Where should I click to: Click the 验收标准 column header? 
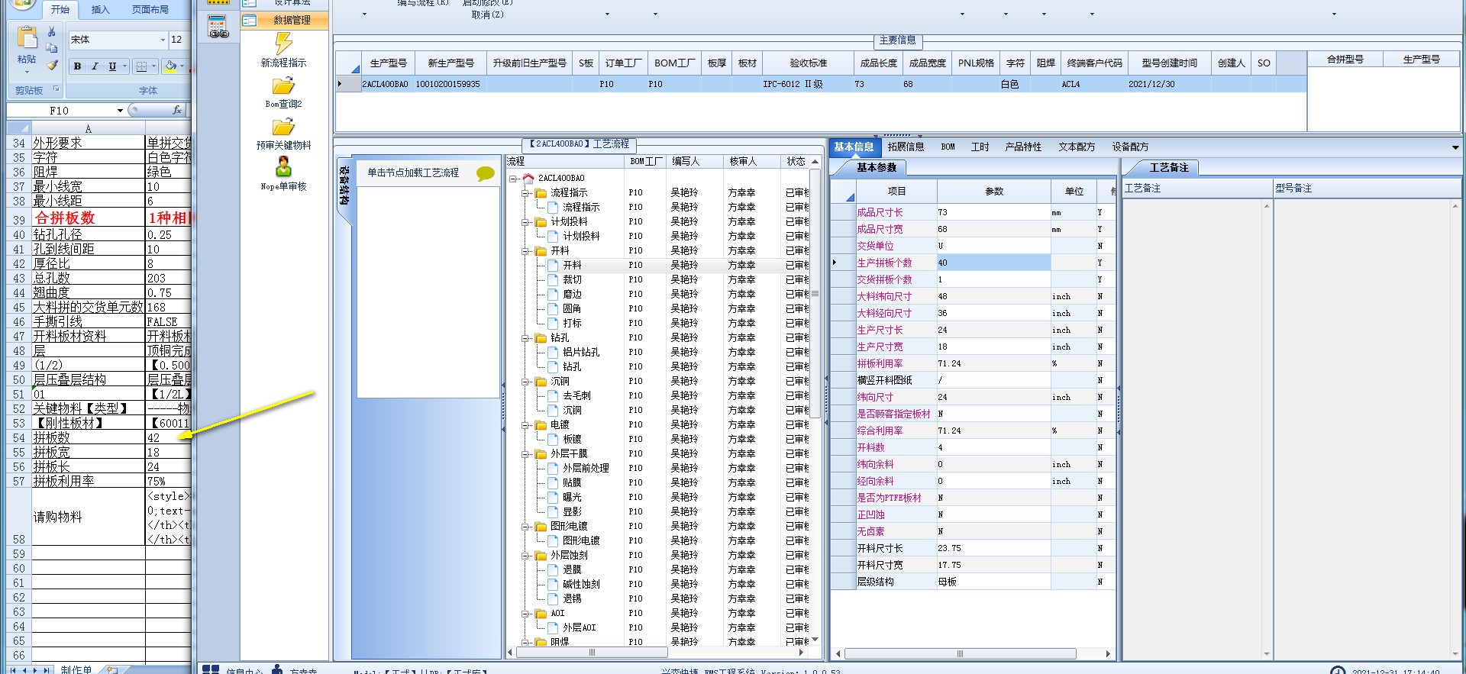tap(809, 63)
